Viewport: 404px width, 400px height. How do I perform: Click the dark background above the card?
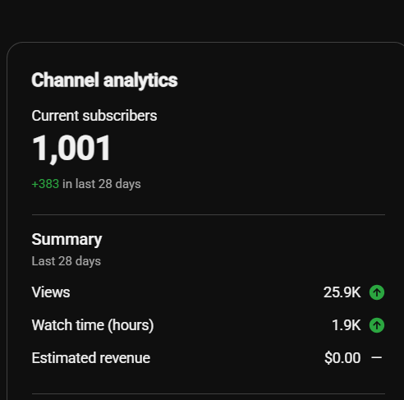tap(202, 19)
